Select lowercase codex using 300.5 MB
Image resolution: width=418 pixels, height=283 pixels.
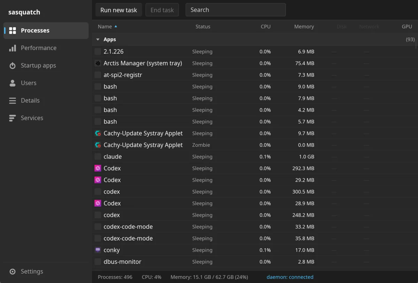pyautogui.click(x=254, y=192)
